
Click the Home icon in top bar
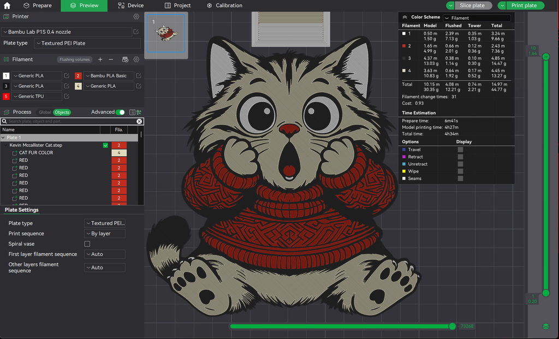click(7, 5)
